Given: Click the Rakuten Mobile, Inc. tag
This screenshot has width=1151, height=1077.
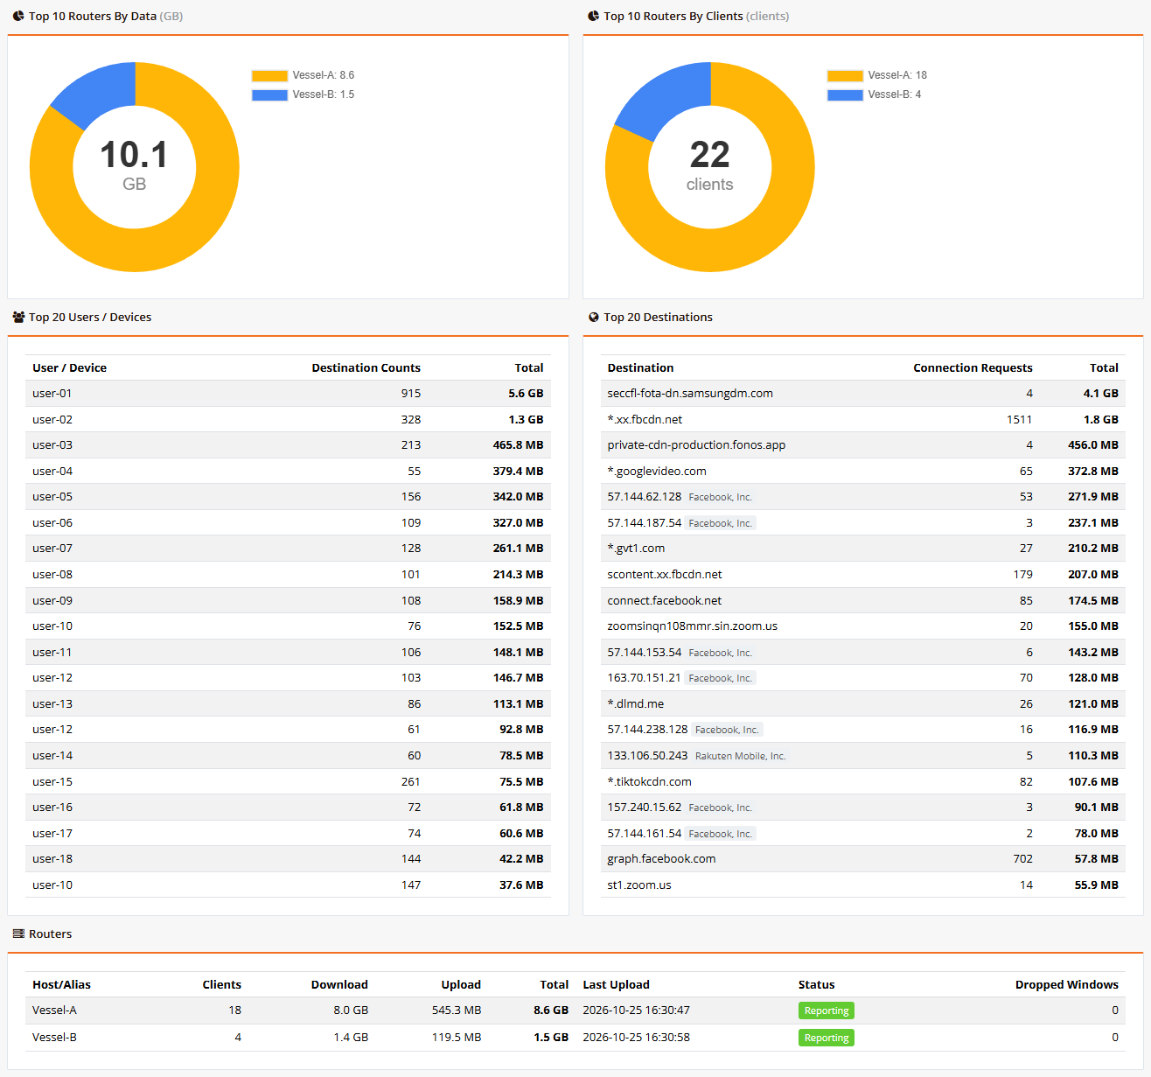Looking at the screenshot, I should click(740, 756).
